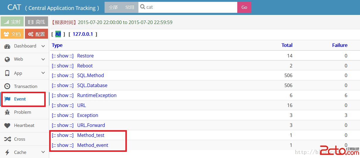This screenshot has width=360, height=158.
Task: Open the RuntimeException event type link
Action: point(97,95)
